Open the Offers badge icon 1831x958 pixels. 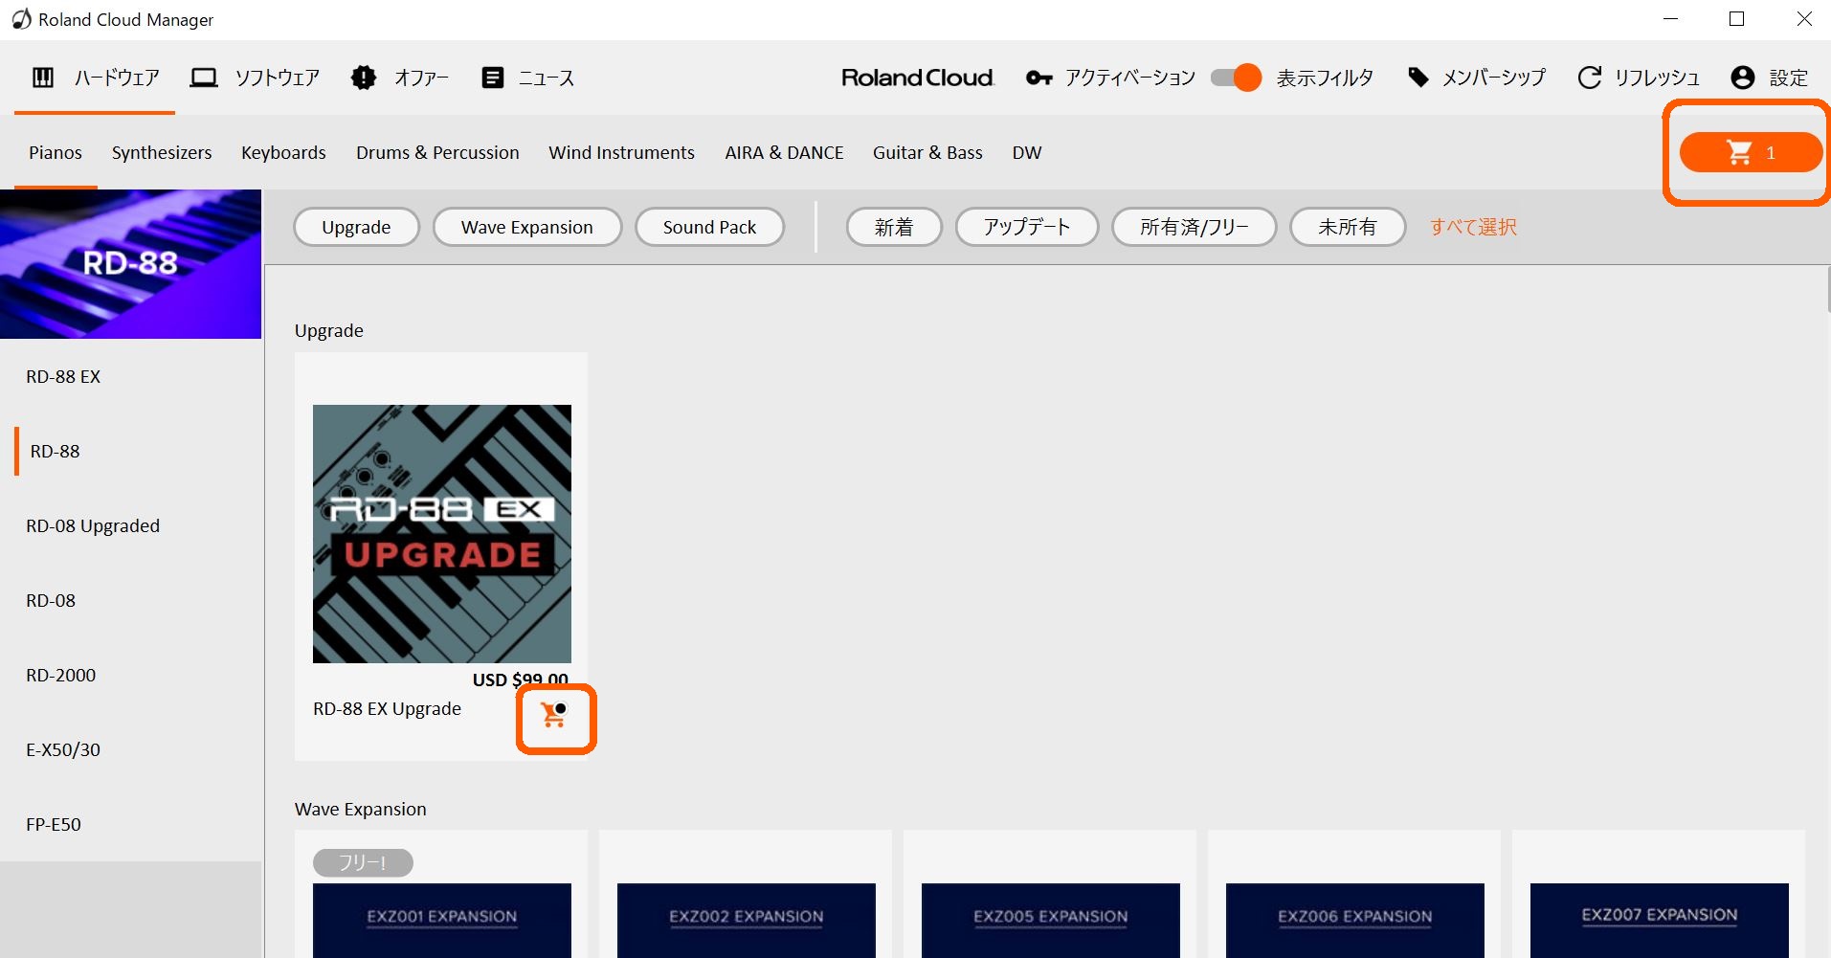(x=364, y=78)
